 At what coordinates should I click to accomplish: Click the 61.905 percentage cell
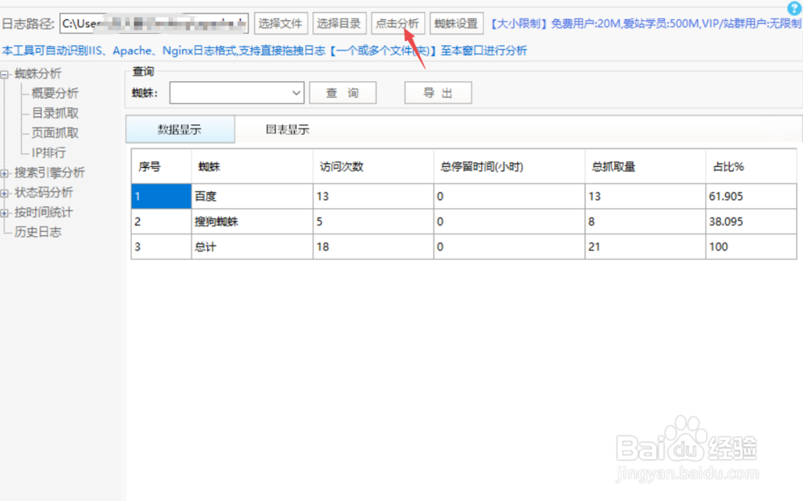tap(751, 196)
